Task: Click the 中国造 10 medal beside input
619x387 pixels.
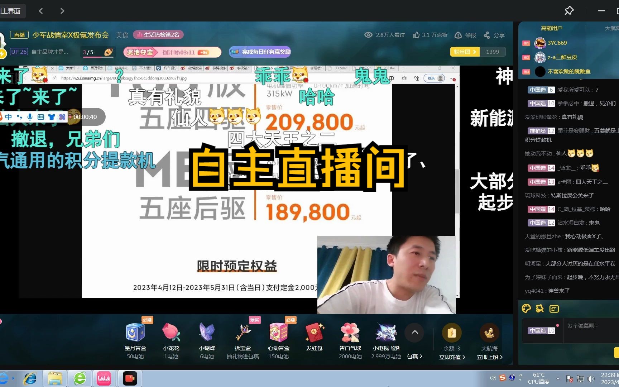Action: tap(542, 331)
